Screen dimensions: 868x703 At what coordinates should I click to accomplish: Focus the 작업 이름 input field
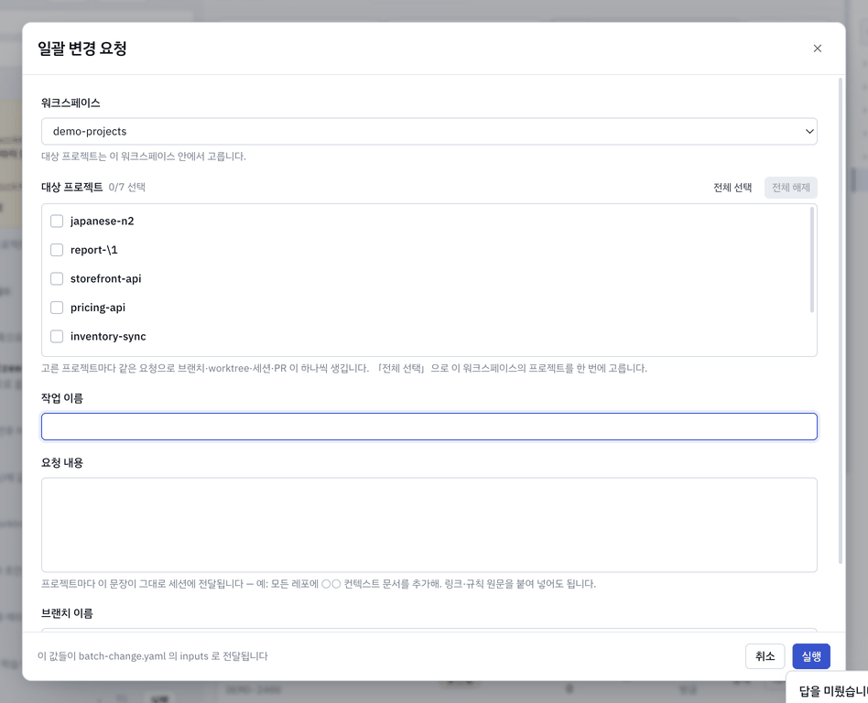click(x=429, y=427)
